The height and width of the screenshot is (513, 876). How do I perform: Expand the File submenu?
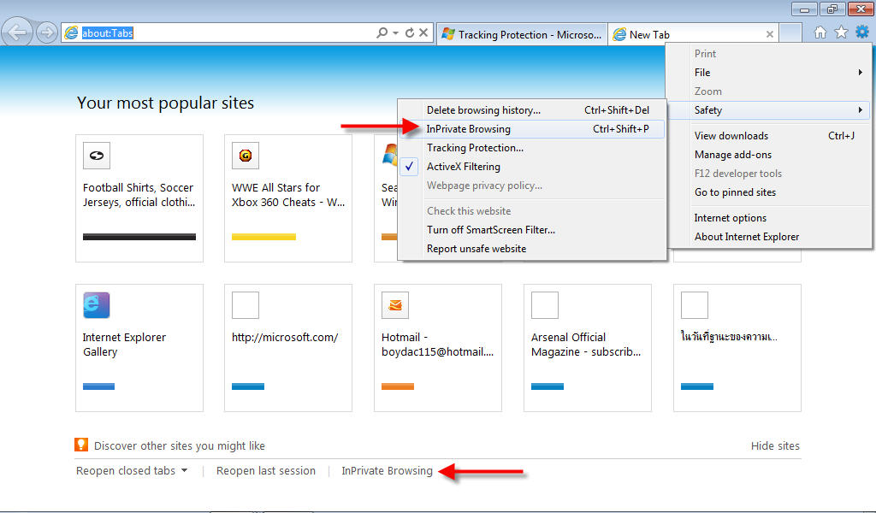(769, 73)
